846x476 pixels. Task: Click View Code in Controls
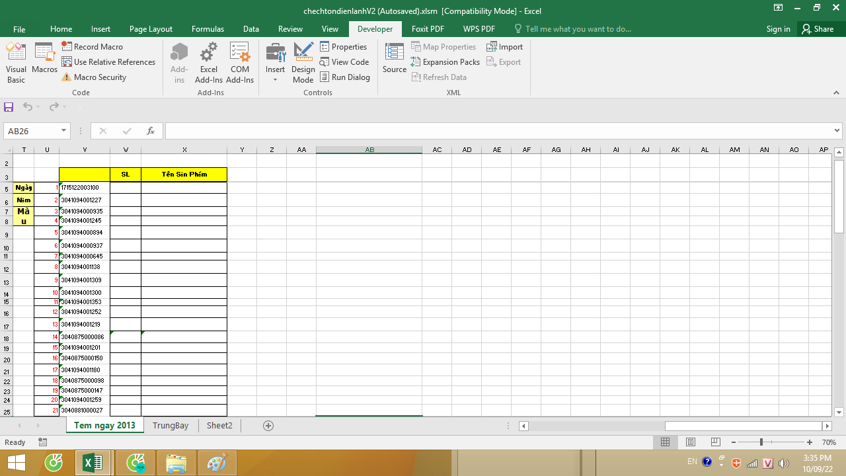click(x=344, y=62)
